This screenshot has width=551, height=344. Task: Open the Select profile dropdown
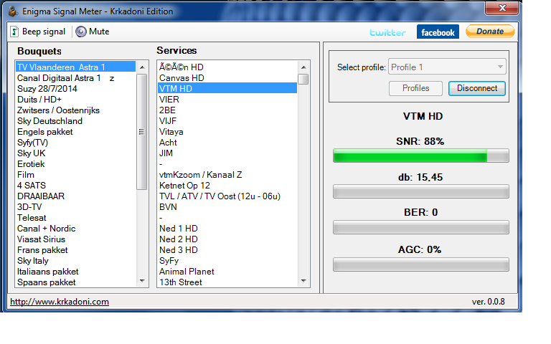[x=447, y=67]
